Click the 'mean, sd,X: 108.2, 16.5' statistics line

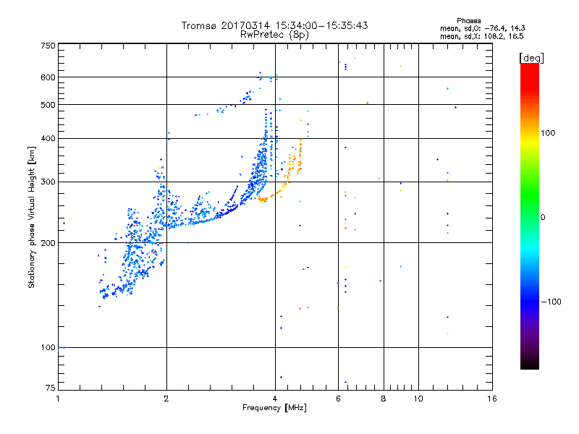[481, 36]
